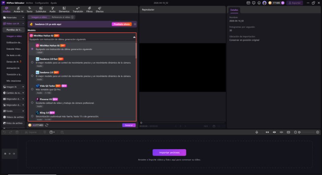
Task: Click the info icon beside Referencia al video
Action: (x=72, y=17)
